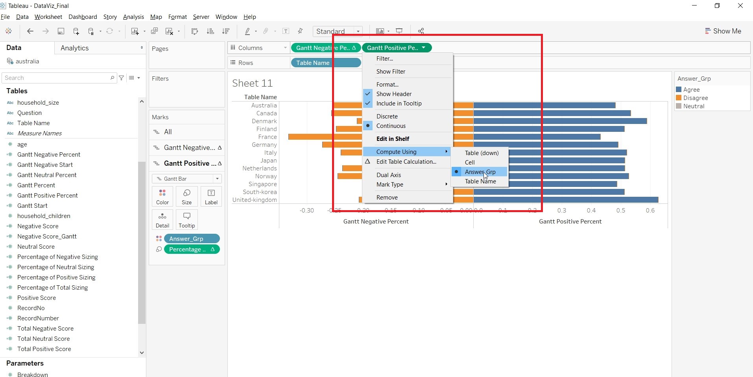The image size is (753, 377).
Task: Click the Sort ascending toolbar icon
Action: [210, 31]
